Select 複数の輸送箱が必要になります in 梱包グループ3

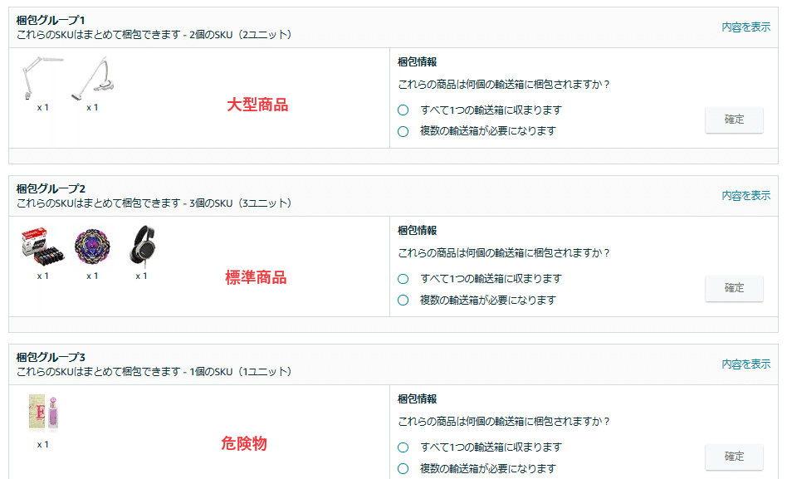click(403, 468)
